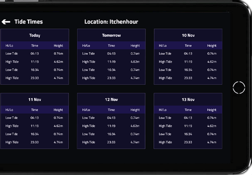Select the 11 Nov card header
This screenshot has width=252, height=175.
[x=35, y=100]
